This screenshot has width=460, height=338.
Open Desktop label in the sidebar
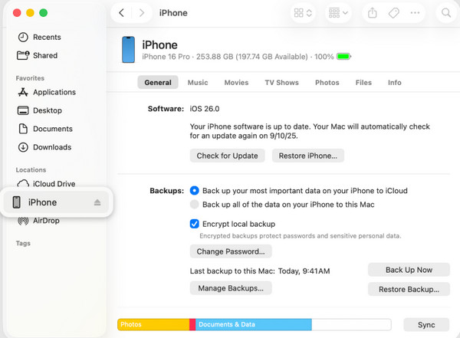click(x=48, y=110)
